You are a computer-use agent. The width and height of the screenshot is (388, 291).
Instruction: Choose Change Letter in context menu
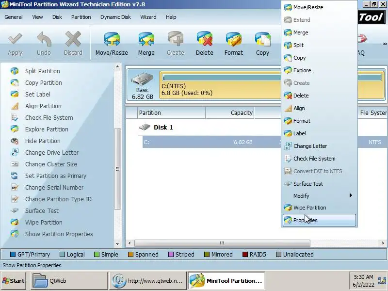pos(319,146)
